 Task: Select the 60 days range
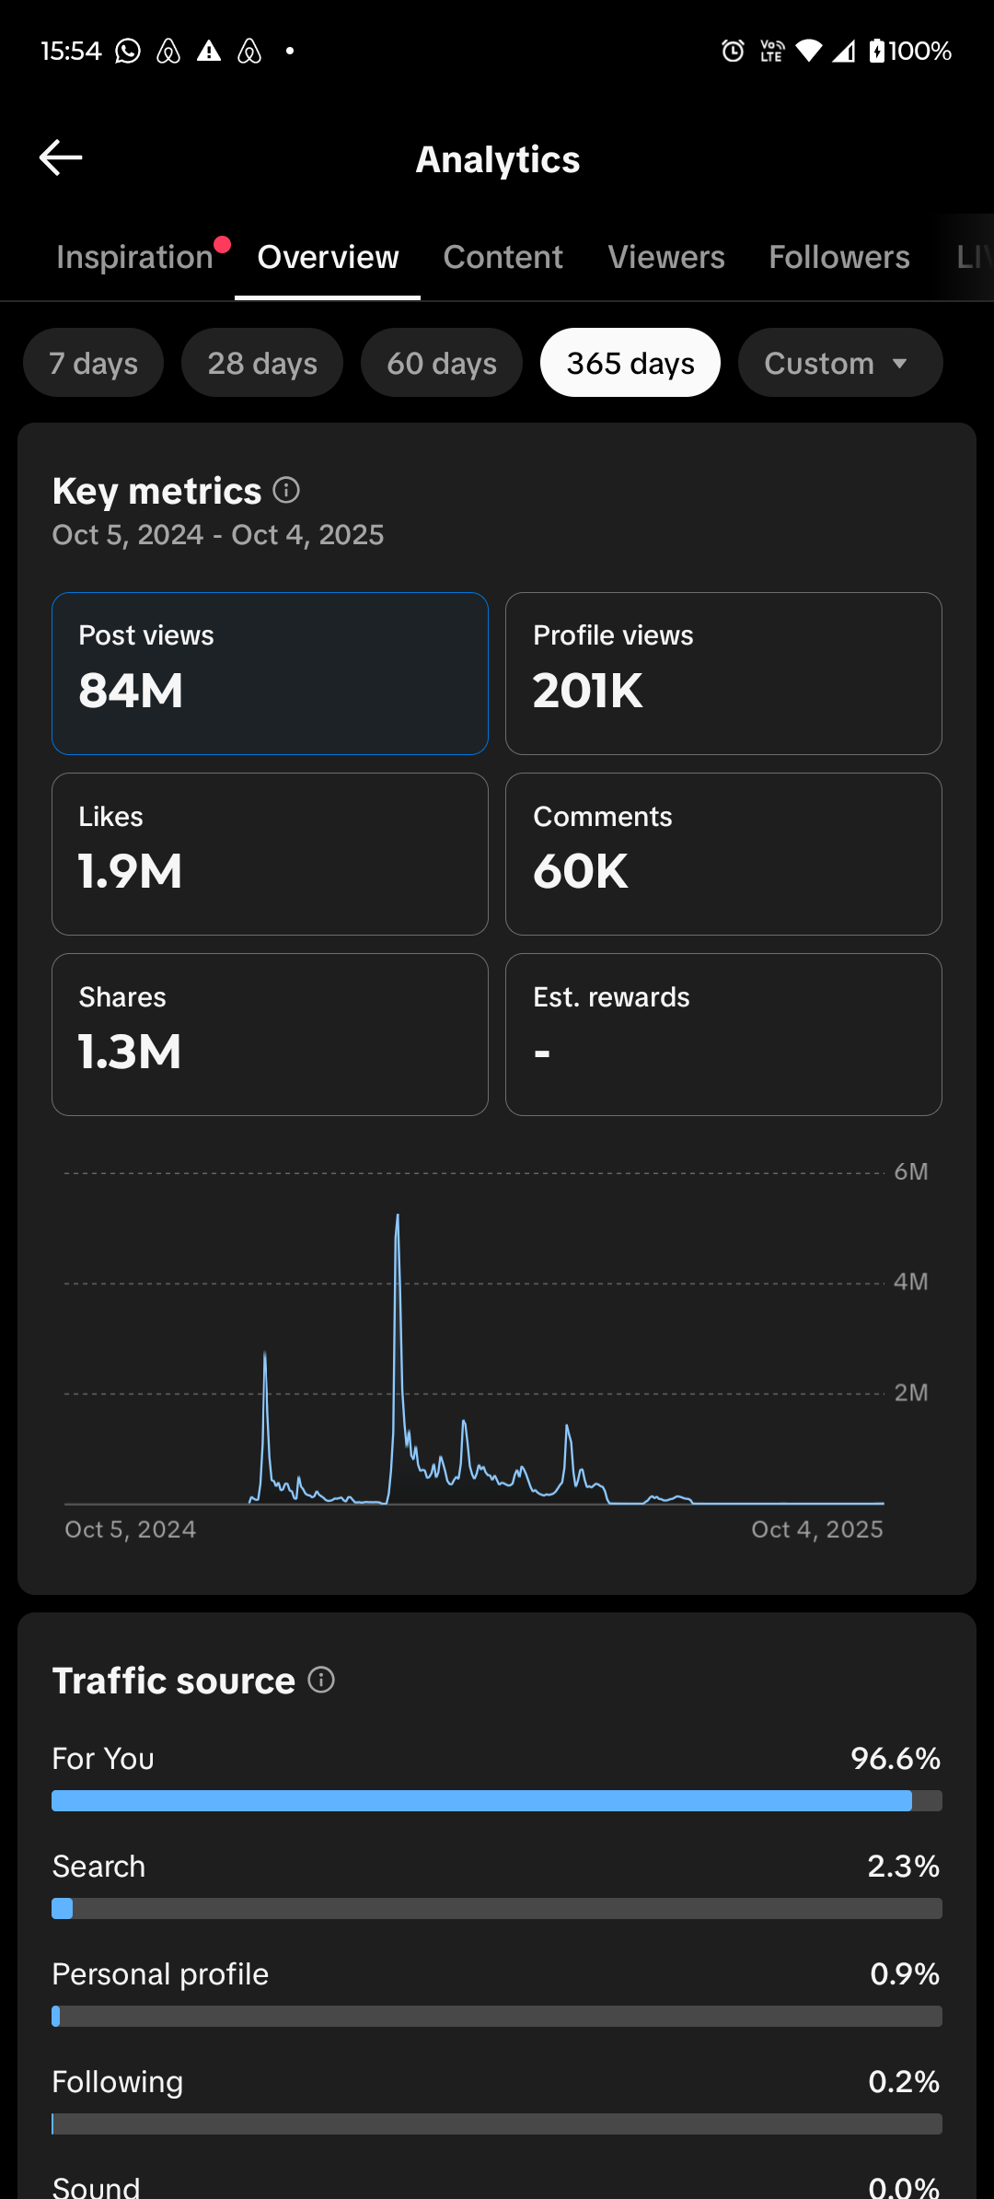pyautogui.click(x=442, y=363)
